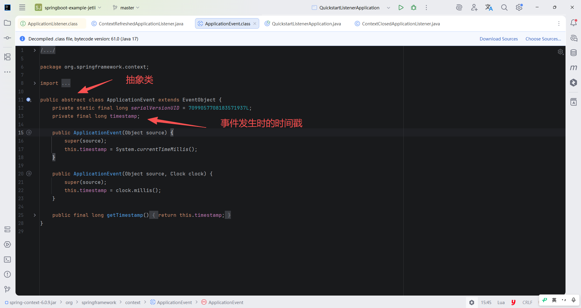Open the Structure tool window

click(8, 57)
